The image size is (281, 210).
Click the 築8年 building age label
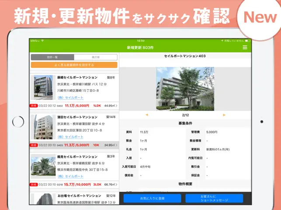click(x=111, y=78)
